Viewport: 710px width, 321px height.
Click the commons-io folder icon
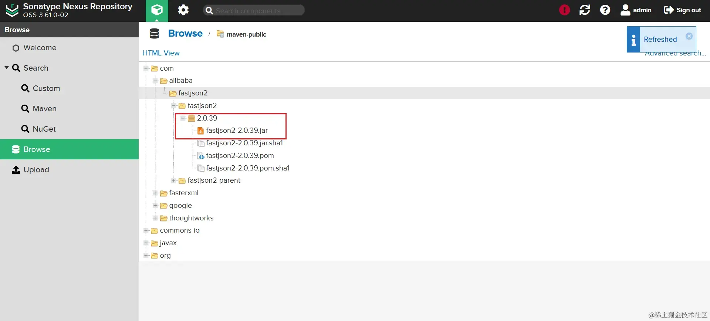coord(154,231)
